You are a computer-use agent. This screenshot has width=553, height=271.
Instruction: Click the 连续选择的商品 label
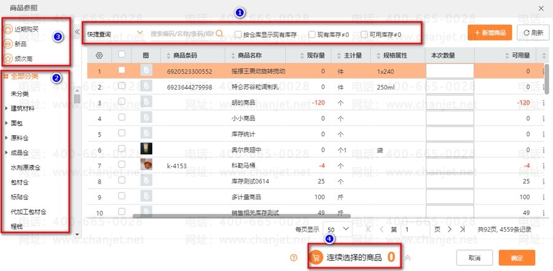coord(354,258)
